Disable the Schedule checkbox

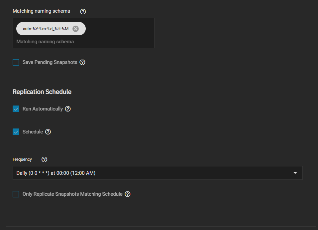(16, 132)
